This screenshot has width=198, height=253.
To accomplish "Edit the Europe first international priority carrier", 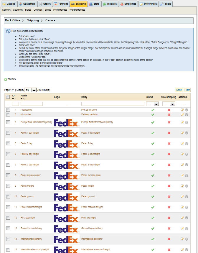I will 182,122.
